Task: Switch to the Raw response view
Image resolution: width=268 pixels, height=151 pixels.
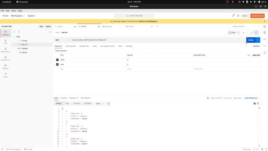Action: pos(67,104)
